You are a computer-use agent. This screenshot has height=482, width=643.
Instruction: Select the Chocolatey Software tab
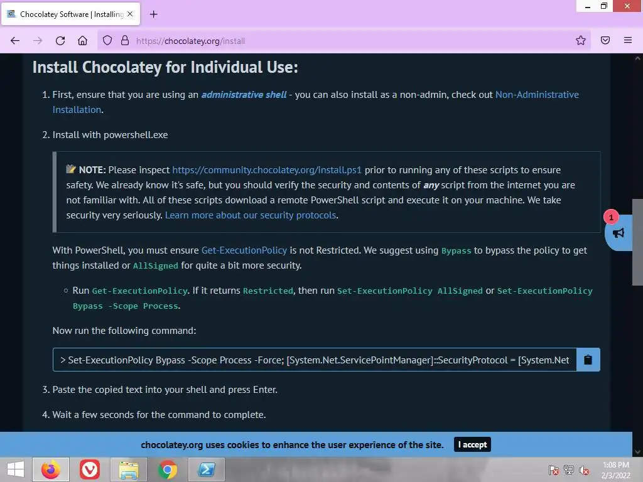click(70, 14)
